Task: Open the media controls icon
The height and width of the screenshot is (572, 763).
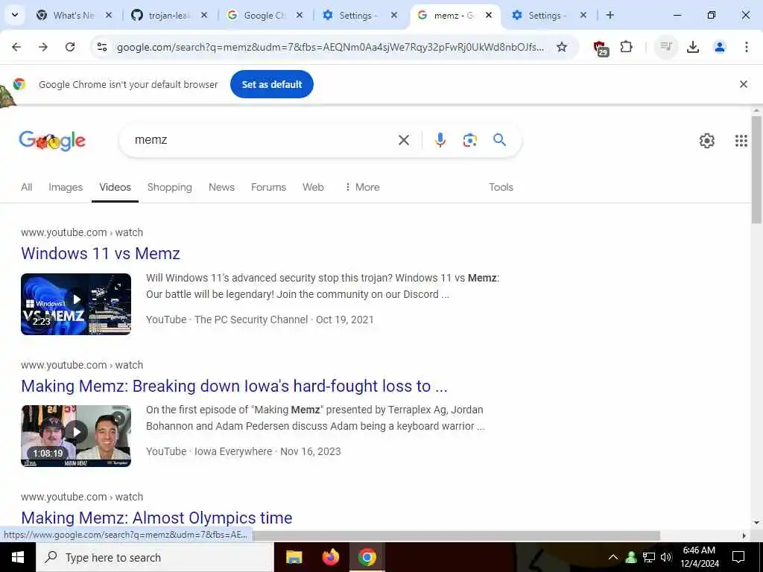Action: point(665,47)
